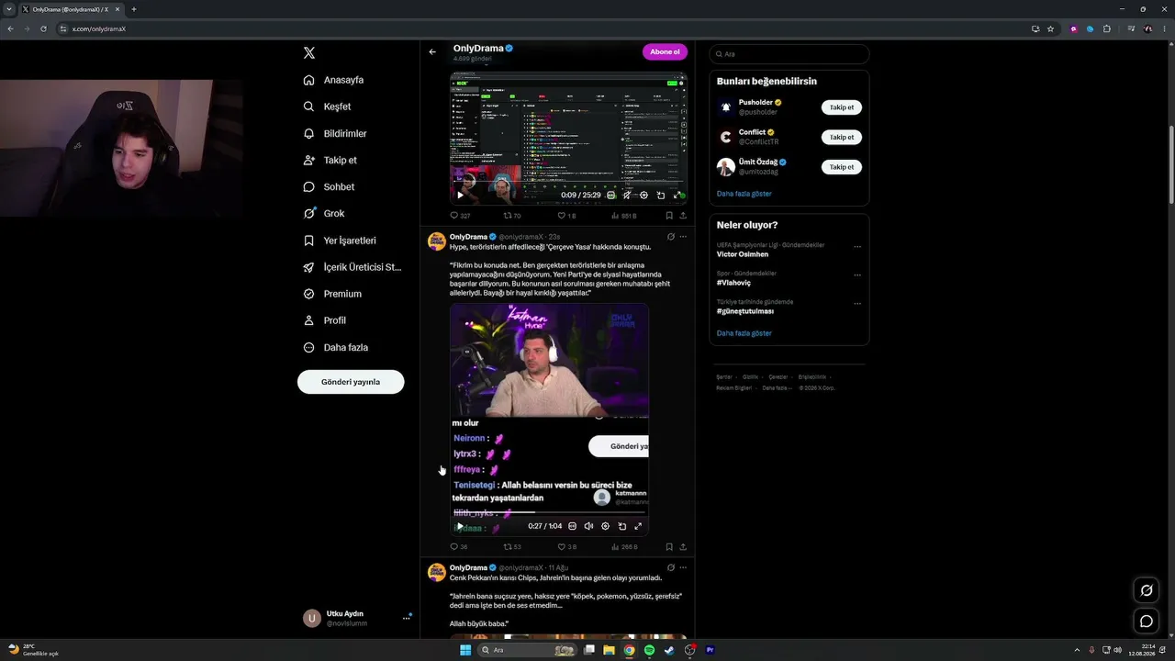
Task: Repost the post with 53 reposts
Action: [x=512, y=547]
